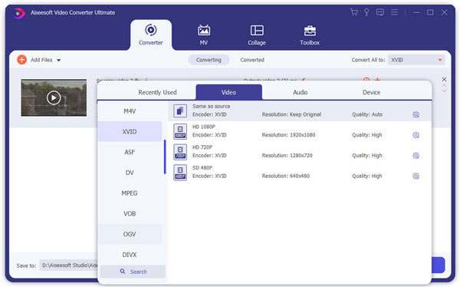Click the shopping cart icon
This screenshot has width=460, height=287.
coord(354,12)
